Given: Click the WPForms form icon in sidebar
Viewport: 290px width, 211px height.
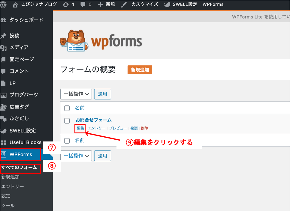Looking at the screenshot, I should click(4, 154).
